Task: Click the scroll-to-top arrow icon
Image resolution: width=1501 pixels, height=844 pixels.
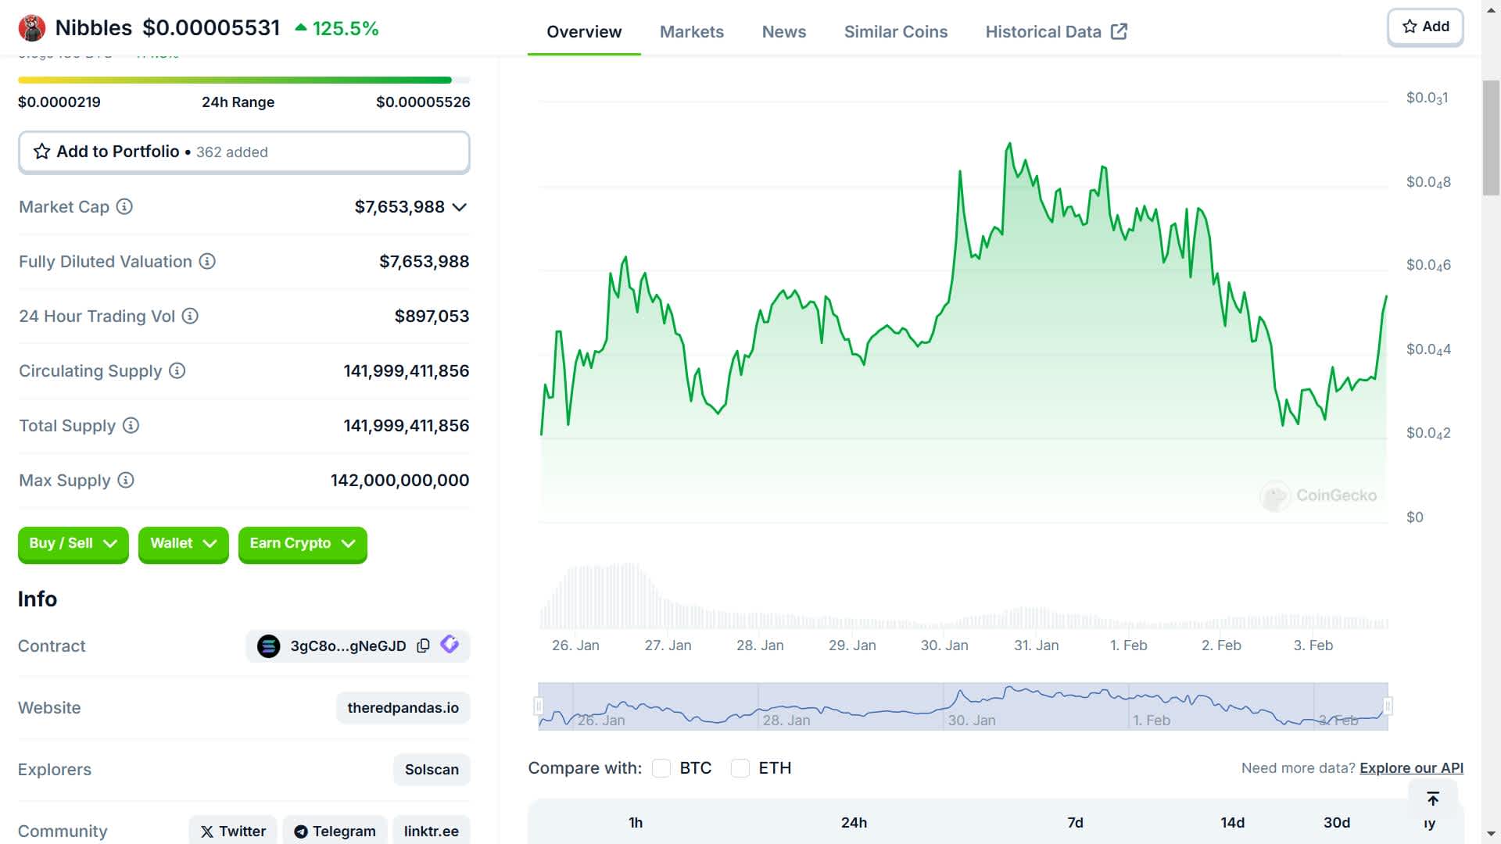Action: coord(1433,798)
